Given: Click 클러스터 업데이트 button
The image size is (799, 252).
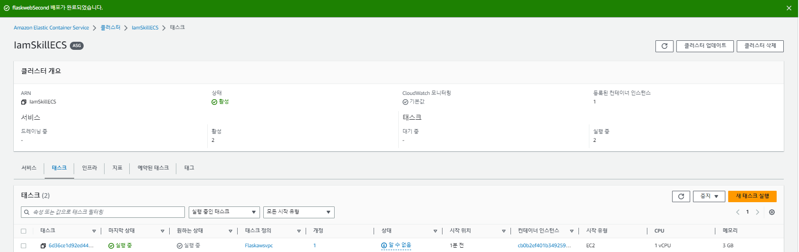Looking at the screenshot, I should click(x=705, y=46).
